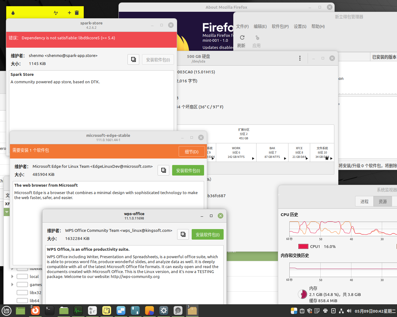Switch to 进程 tab in system monitor

(x=364, y=202)
